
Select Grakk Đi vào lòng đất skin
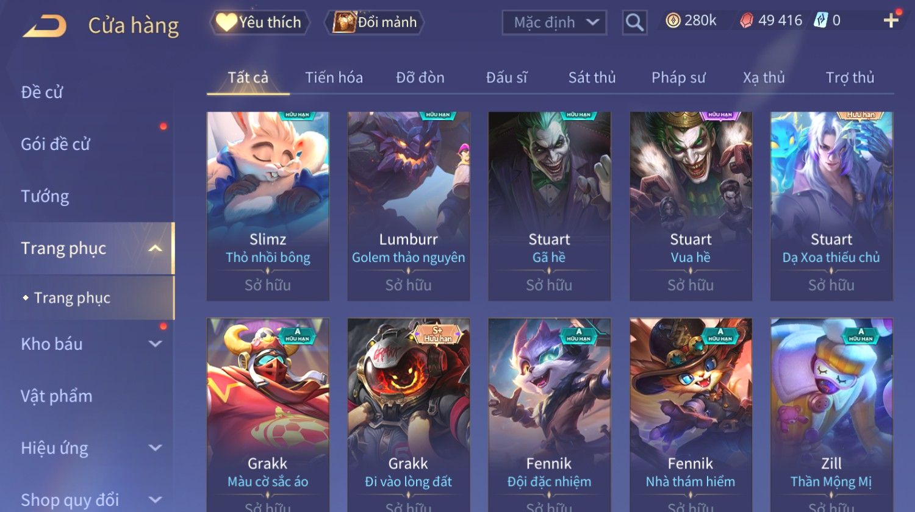point(409,414)
